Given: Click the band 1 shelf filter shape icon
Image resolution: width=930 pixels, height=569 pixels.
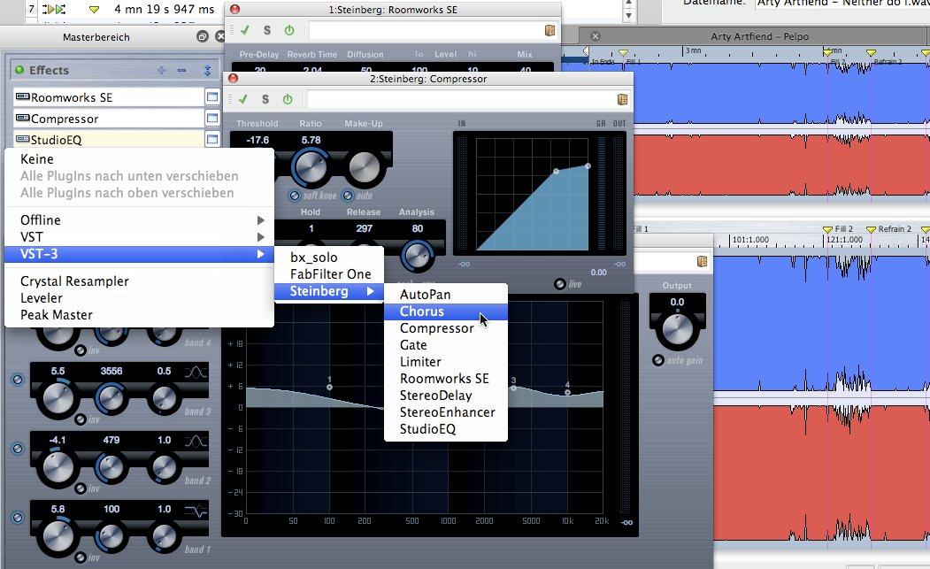Looking at the screenshot, I should tap(196, 511).
